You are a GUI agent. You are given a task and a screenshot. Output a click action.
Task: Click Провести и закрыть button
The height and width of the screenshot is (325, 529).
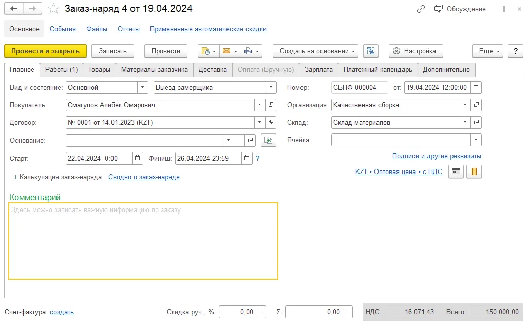tap(46, 51)
